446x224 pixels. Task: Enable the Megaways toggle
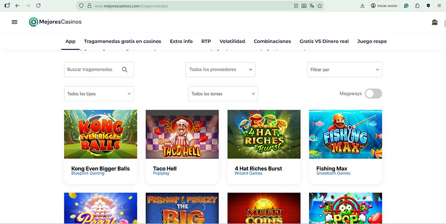coord(373,93)
